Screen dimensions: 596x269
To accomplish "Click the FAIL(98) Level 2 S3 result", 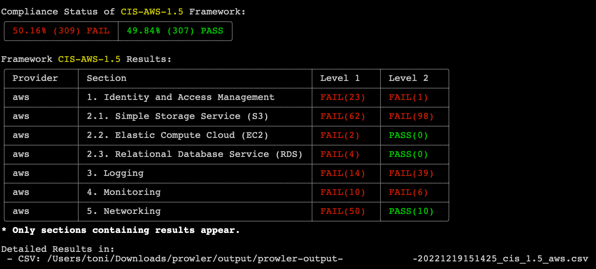I will click(411, 116).
